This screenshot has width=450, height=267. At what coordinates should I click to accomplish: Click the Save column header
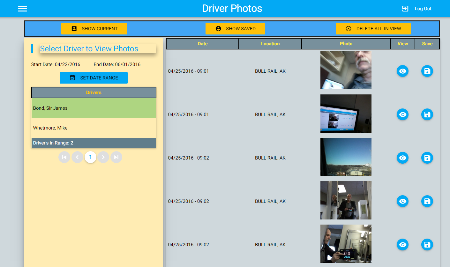pos(427,44)
